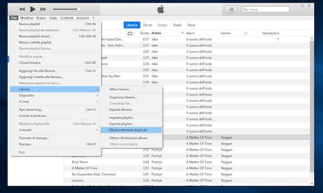The image size is (323, 193).
Task: Choose Aggiungi file alla libreria
Action: (56, 71)
